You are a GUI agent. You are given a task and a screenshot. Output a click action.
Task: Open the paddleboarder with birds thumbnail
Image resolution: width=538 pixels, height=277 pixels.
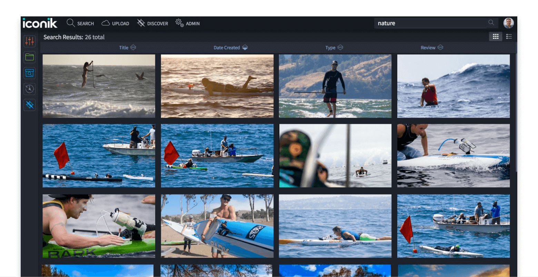tap(98, 86)
